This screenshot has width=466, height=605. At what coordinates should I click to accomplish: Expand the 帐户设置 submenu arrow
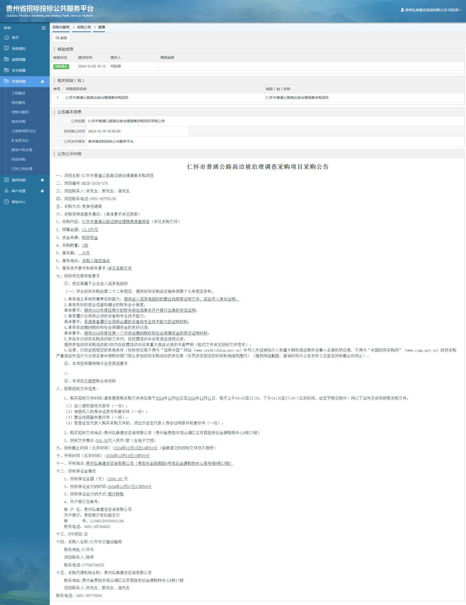[42, 191]
